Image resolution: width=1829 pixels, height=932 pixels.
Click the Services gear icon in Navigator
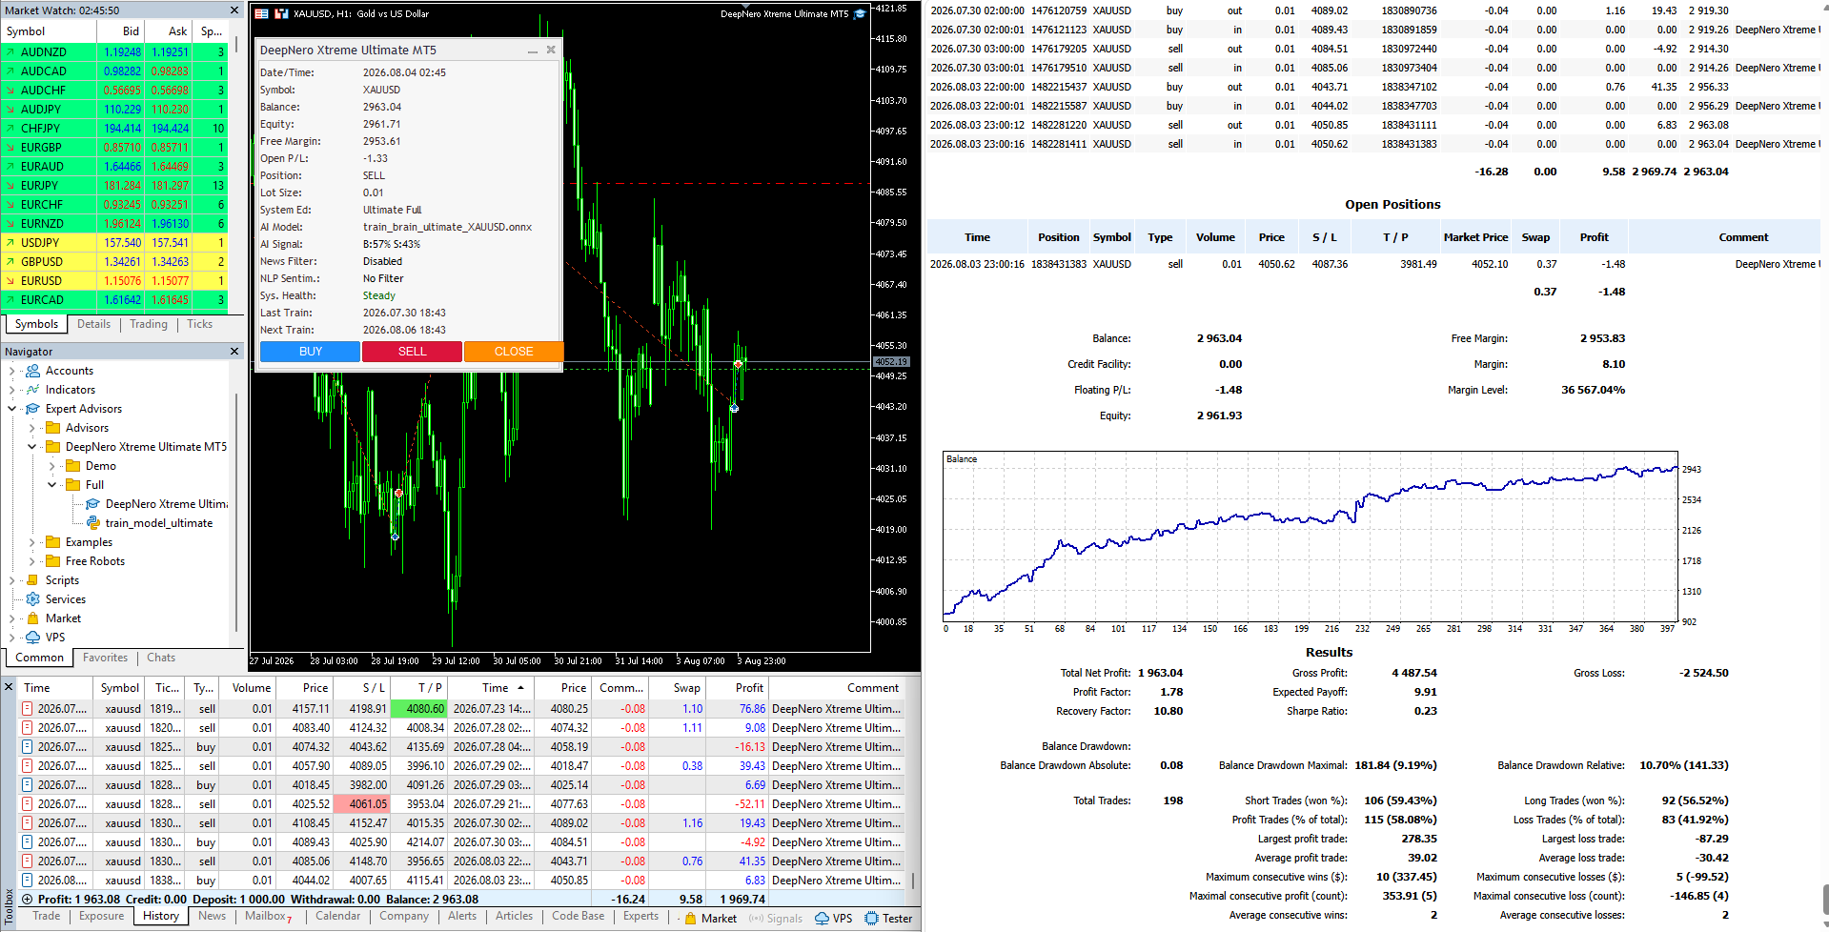[x=32, y=599]
